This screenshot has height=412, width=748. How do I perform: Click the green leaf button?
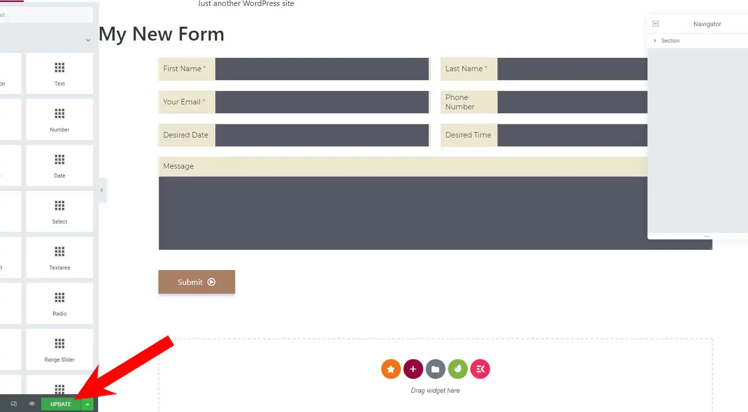[457, 369]
